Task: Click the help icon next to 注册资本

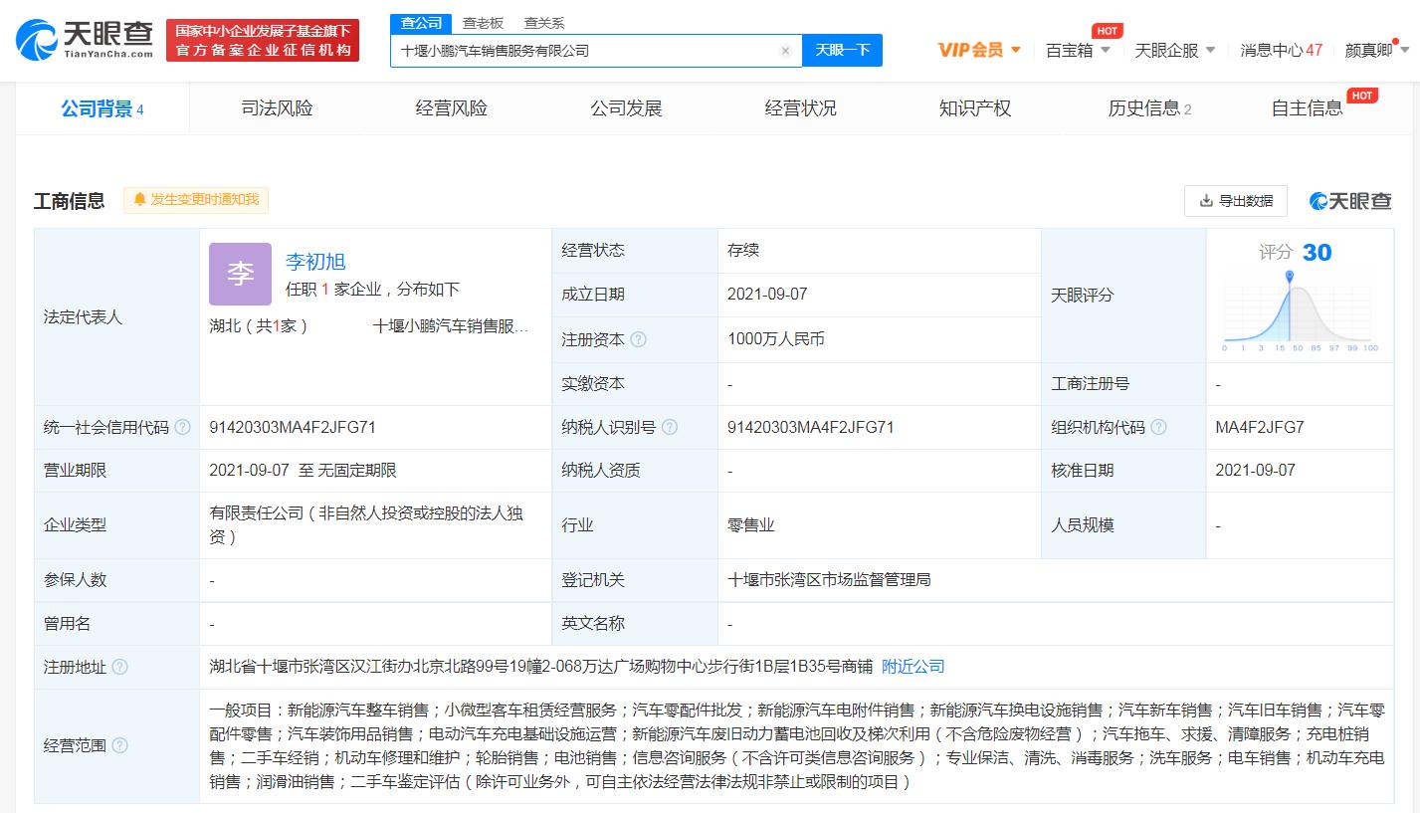Action: pyautogui.click(x=638, y=339)
